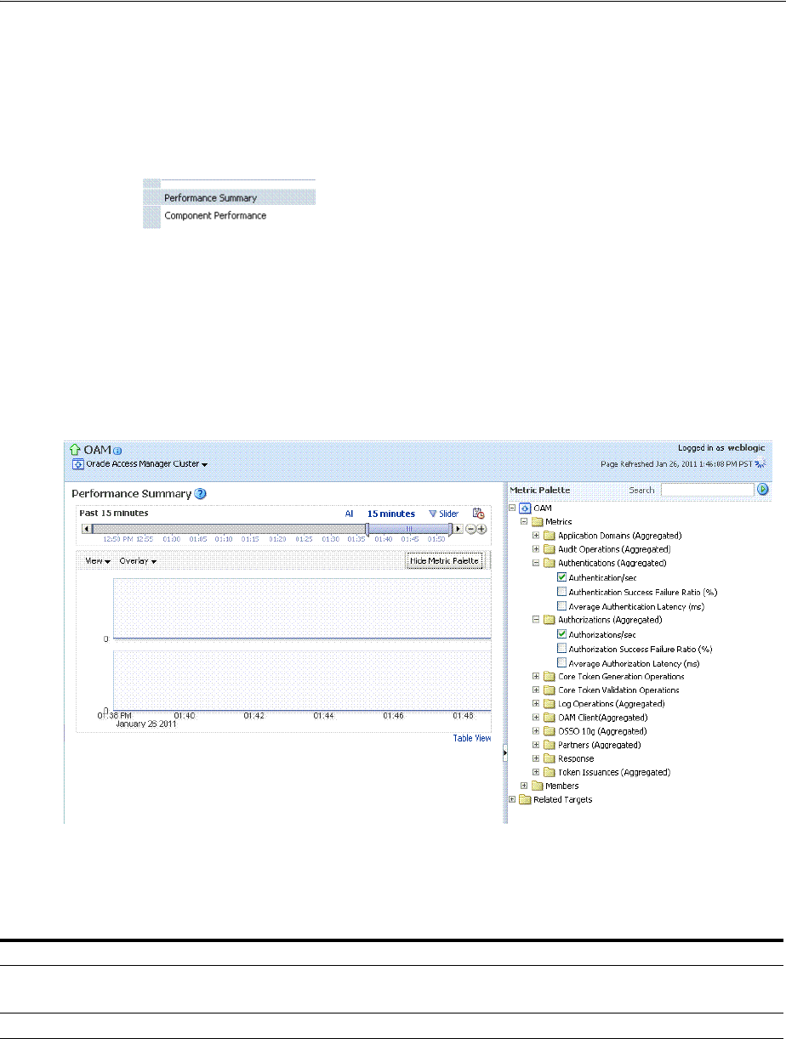Viewport: 786px width, 1039px height.
Task: Click the OAM target icon in tree
Action: (525, 508)
